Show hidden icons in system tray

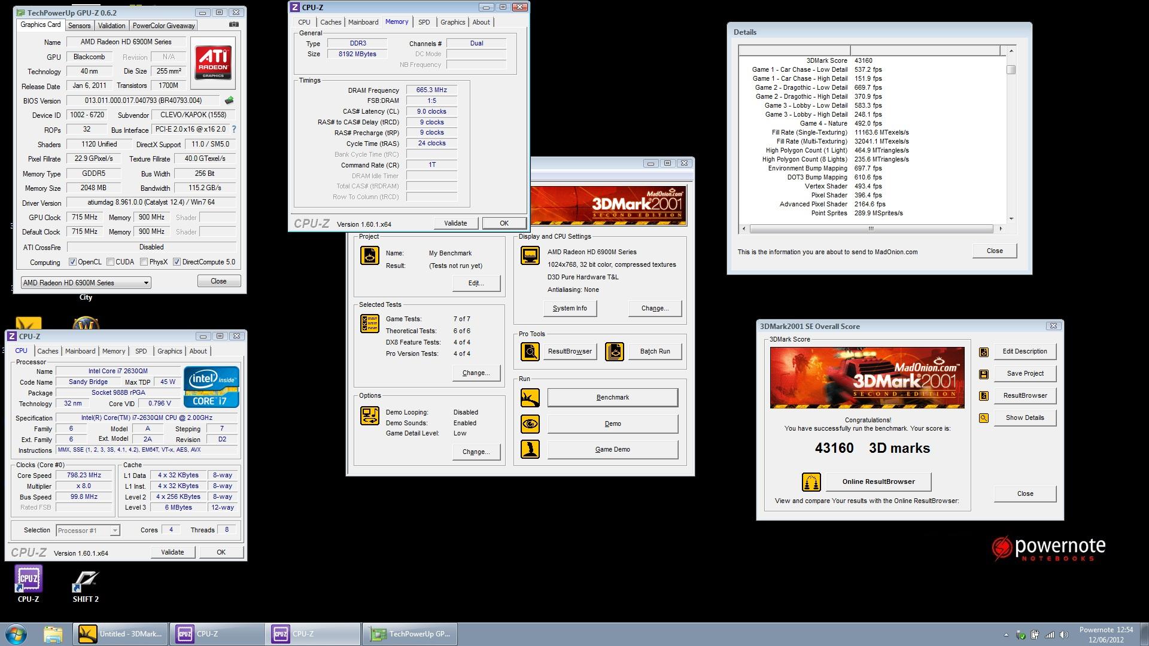(x=1006, y=635)
